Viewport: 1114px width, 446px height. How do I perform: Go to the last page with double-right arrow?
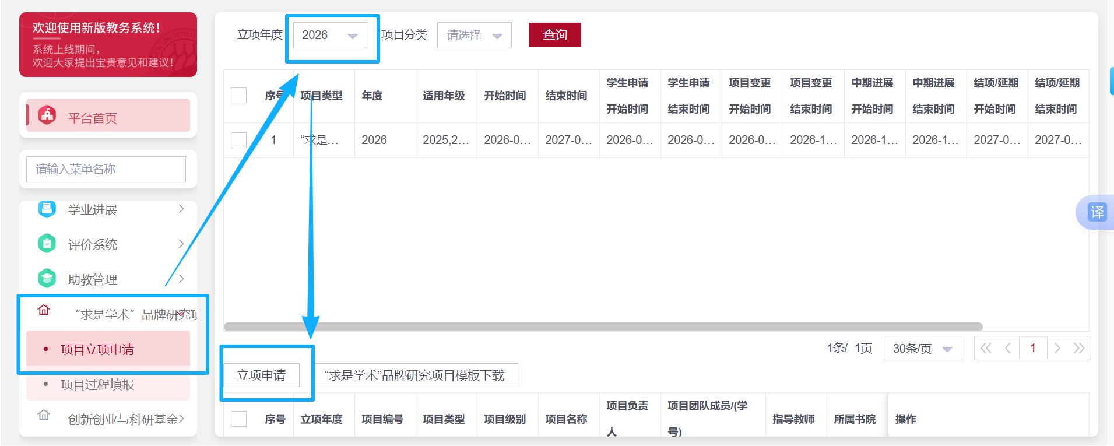click(1079, 348)
